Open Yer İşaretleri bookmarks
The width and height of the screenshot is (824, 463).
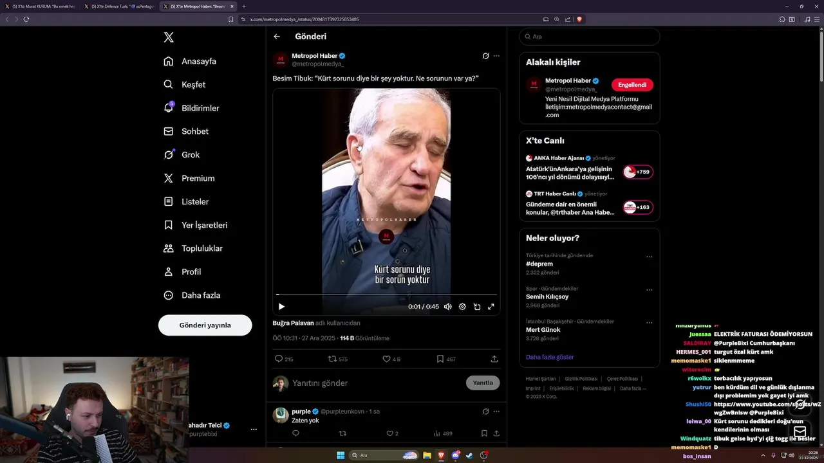click(x=195, y=225)
